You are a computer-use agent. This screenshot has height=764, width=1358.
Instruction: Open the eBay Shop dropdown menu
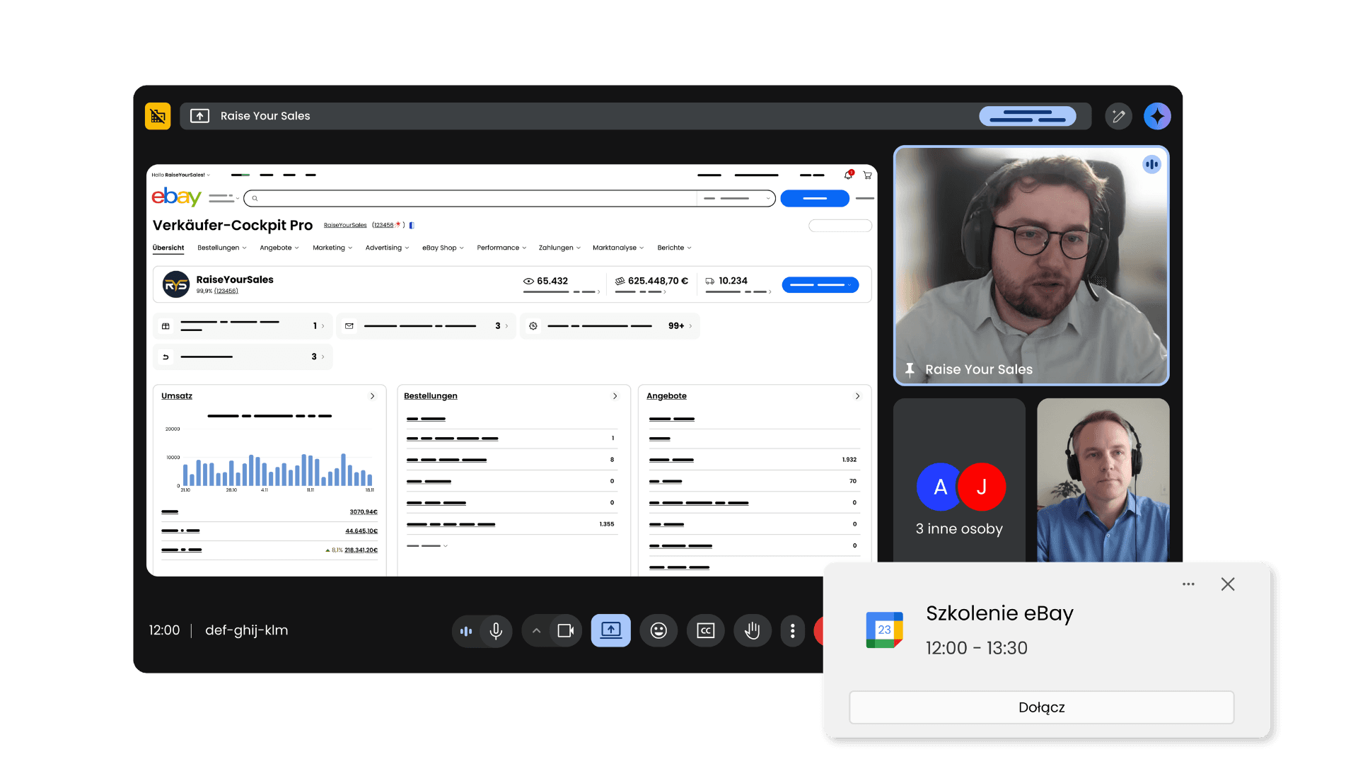tap(443, 248)
